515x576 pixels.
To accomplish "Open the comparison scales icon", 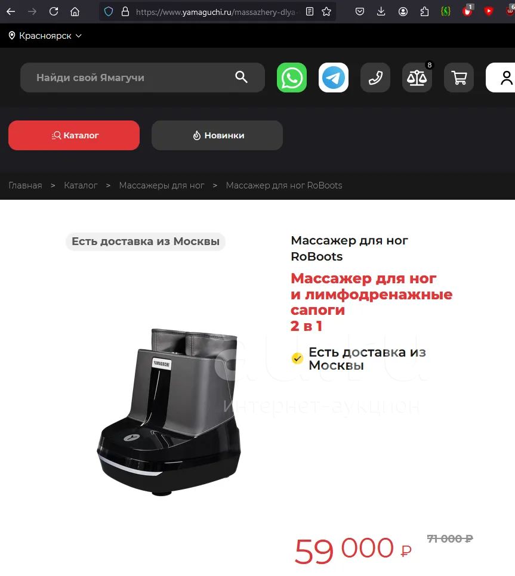I will pos(417,78).
